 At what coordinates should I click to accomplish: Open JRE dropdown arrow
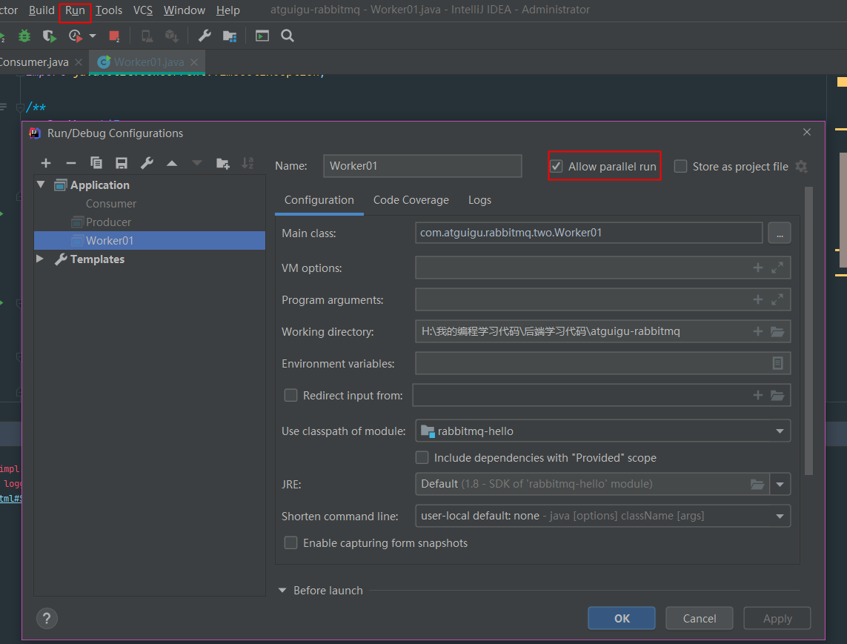pos(780,484)
